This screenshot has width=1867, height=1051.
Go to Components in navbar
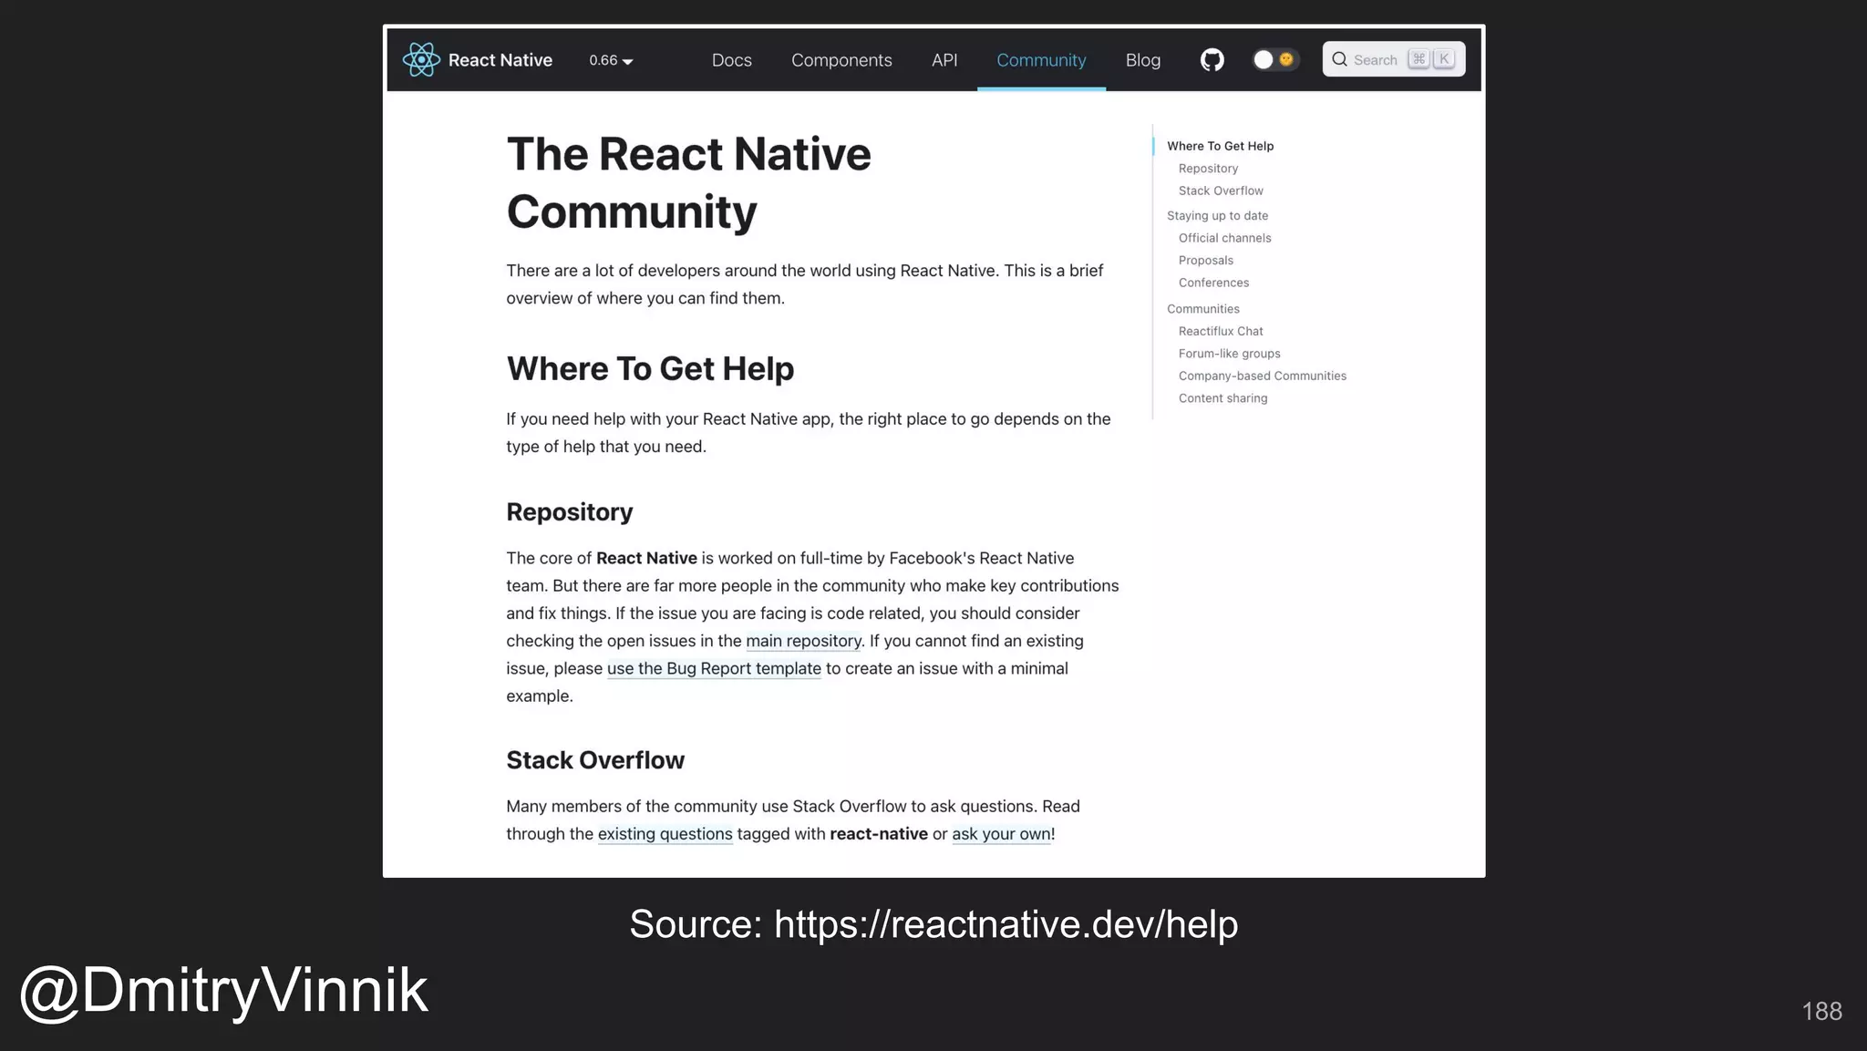[841, 60]
